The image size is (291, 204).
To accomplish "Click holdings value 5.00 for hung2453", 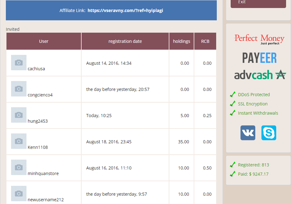I will [x=185, y=116].
